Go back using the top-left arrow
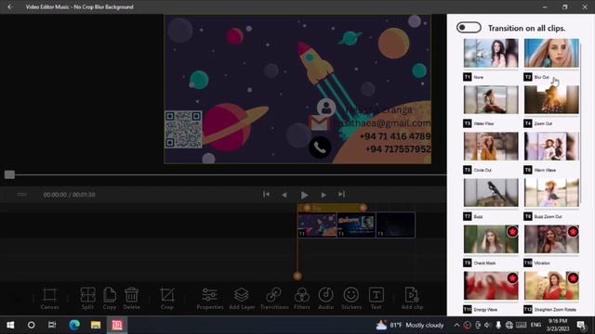Viewport: 595px width, 334px height. (10, 6)
